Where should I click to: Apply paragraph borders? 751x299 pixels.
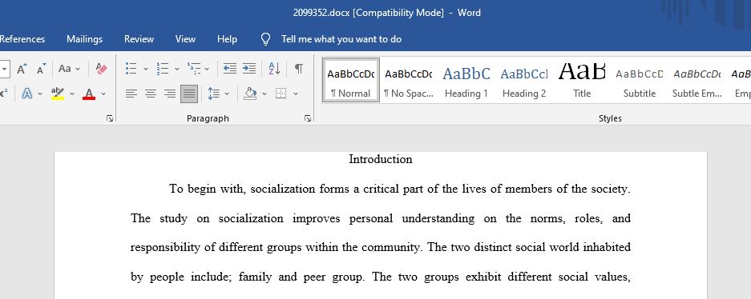click(x=281, y=94)
